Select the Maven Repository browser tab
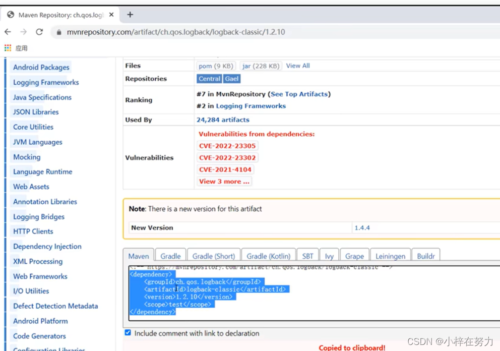 tap(60, 15)
